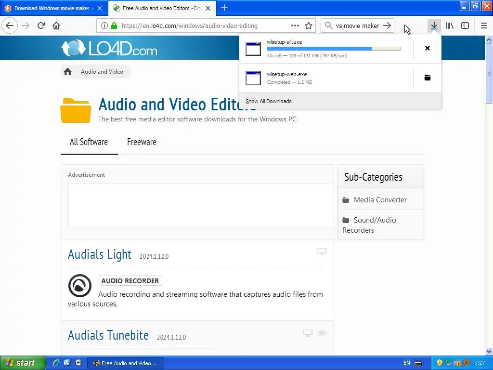Launch Windows Media Player from quick launch
Viewport: 493px width, 370px height.
tap(78, 363)
